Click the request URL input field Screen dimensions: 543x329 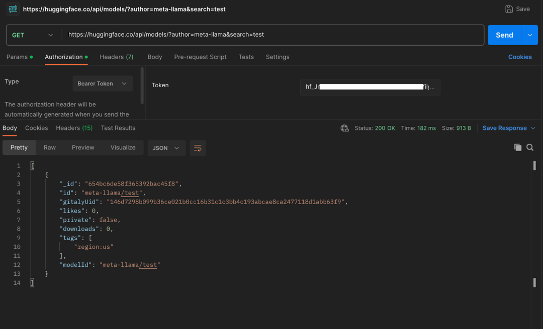[273, 35]
